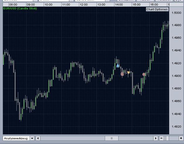Zoom out with the minus button

(x=161, y=138)
